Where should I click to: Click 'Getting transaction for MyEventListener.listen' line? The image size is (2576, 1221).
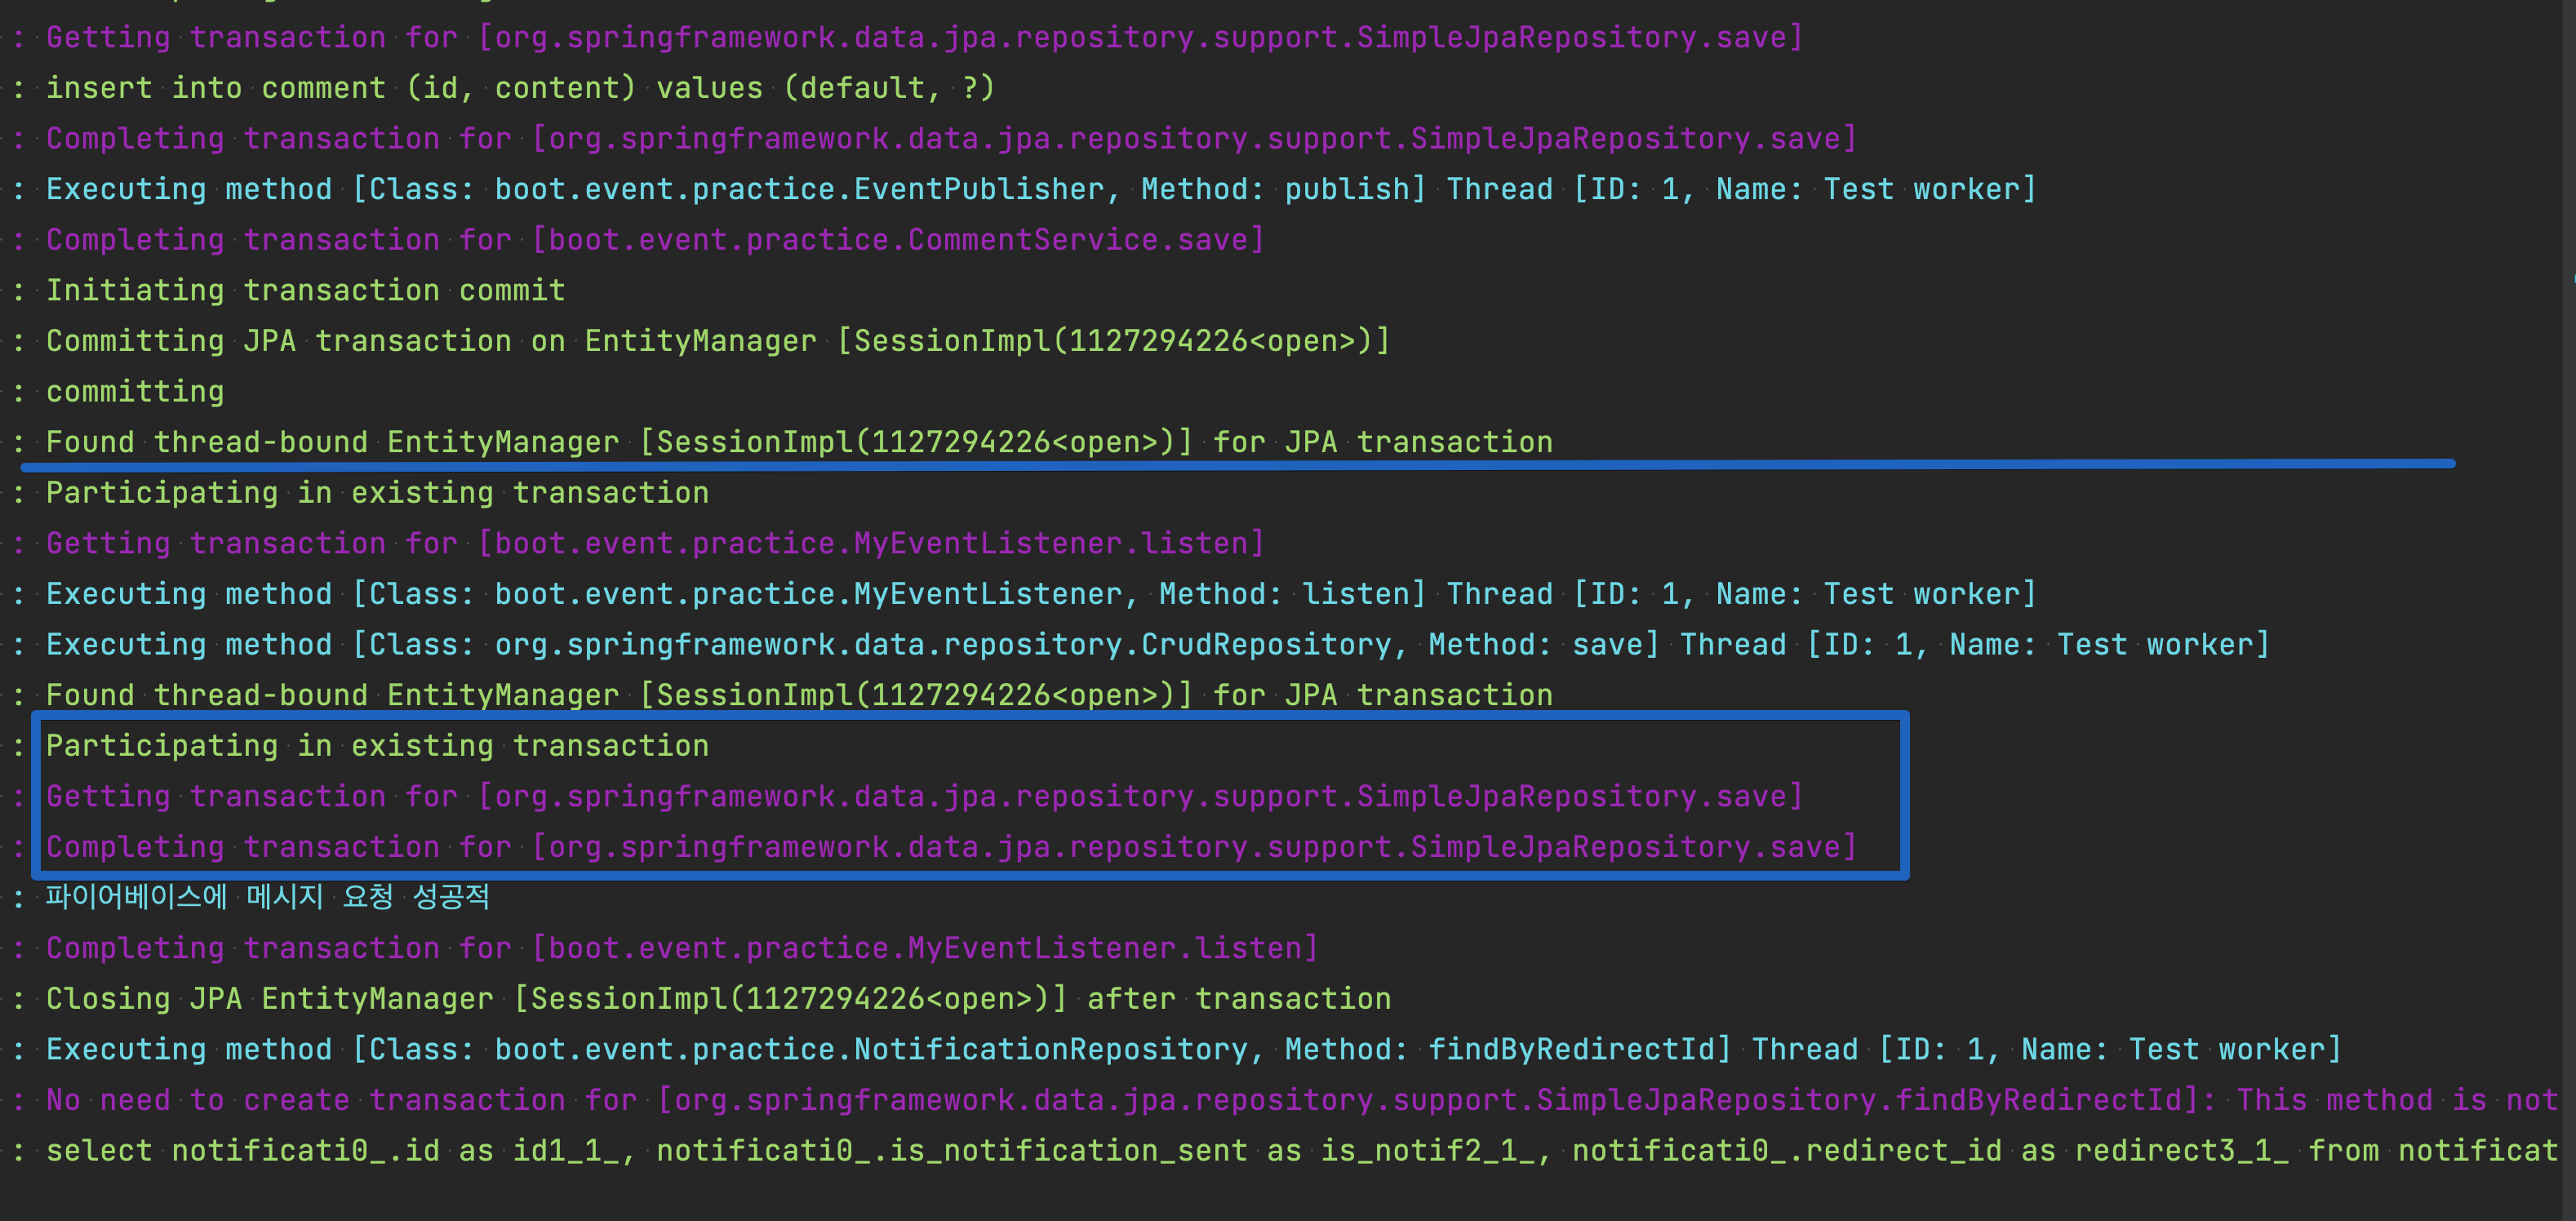click(655, 543)
